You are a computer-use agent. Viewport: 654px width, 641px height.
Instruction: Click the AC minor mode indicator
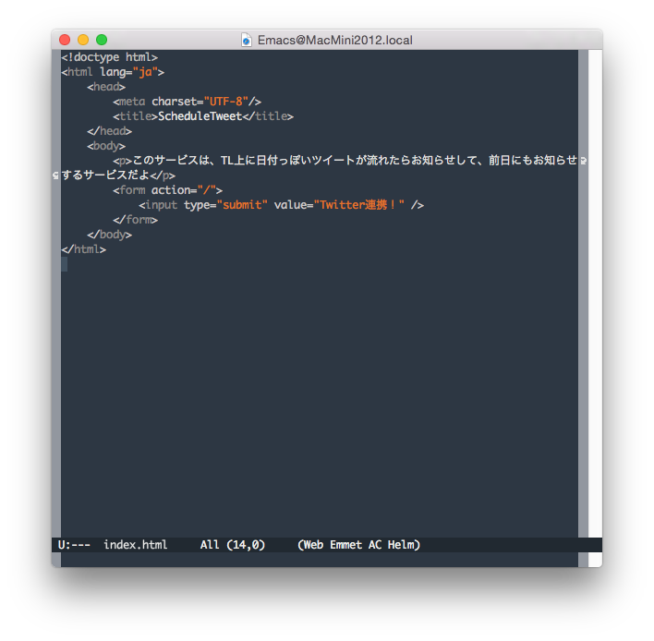tap(374, 545)
